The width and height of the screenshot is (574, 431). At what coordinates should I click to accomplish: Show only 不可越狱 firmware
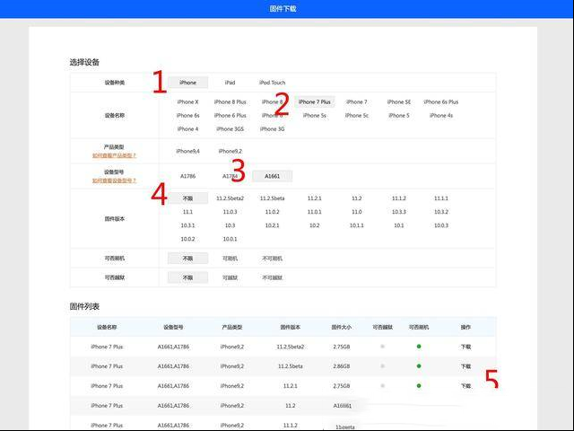[272, 277]
